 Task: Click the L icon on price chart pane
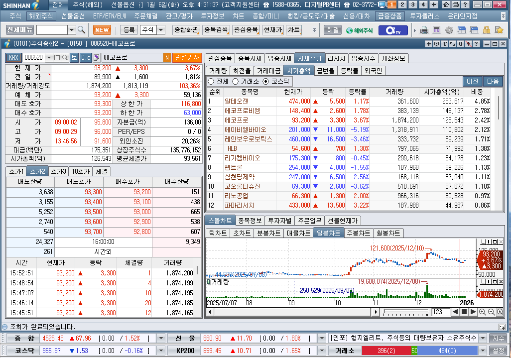483,241
